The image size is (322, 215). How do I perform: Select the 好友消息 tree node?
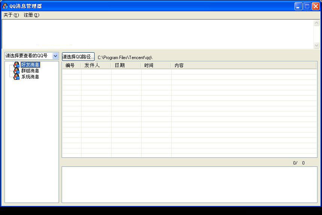(30, 65)
